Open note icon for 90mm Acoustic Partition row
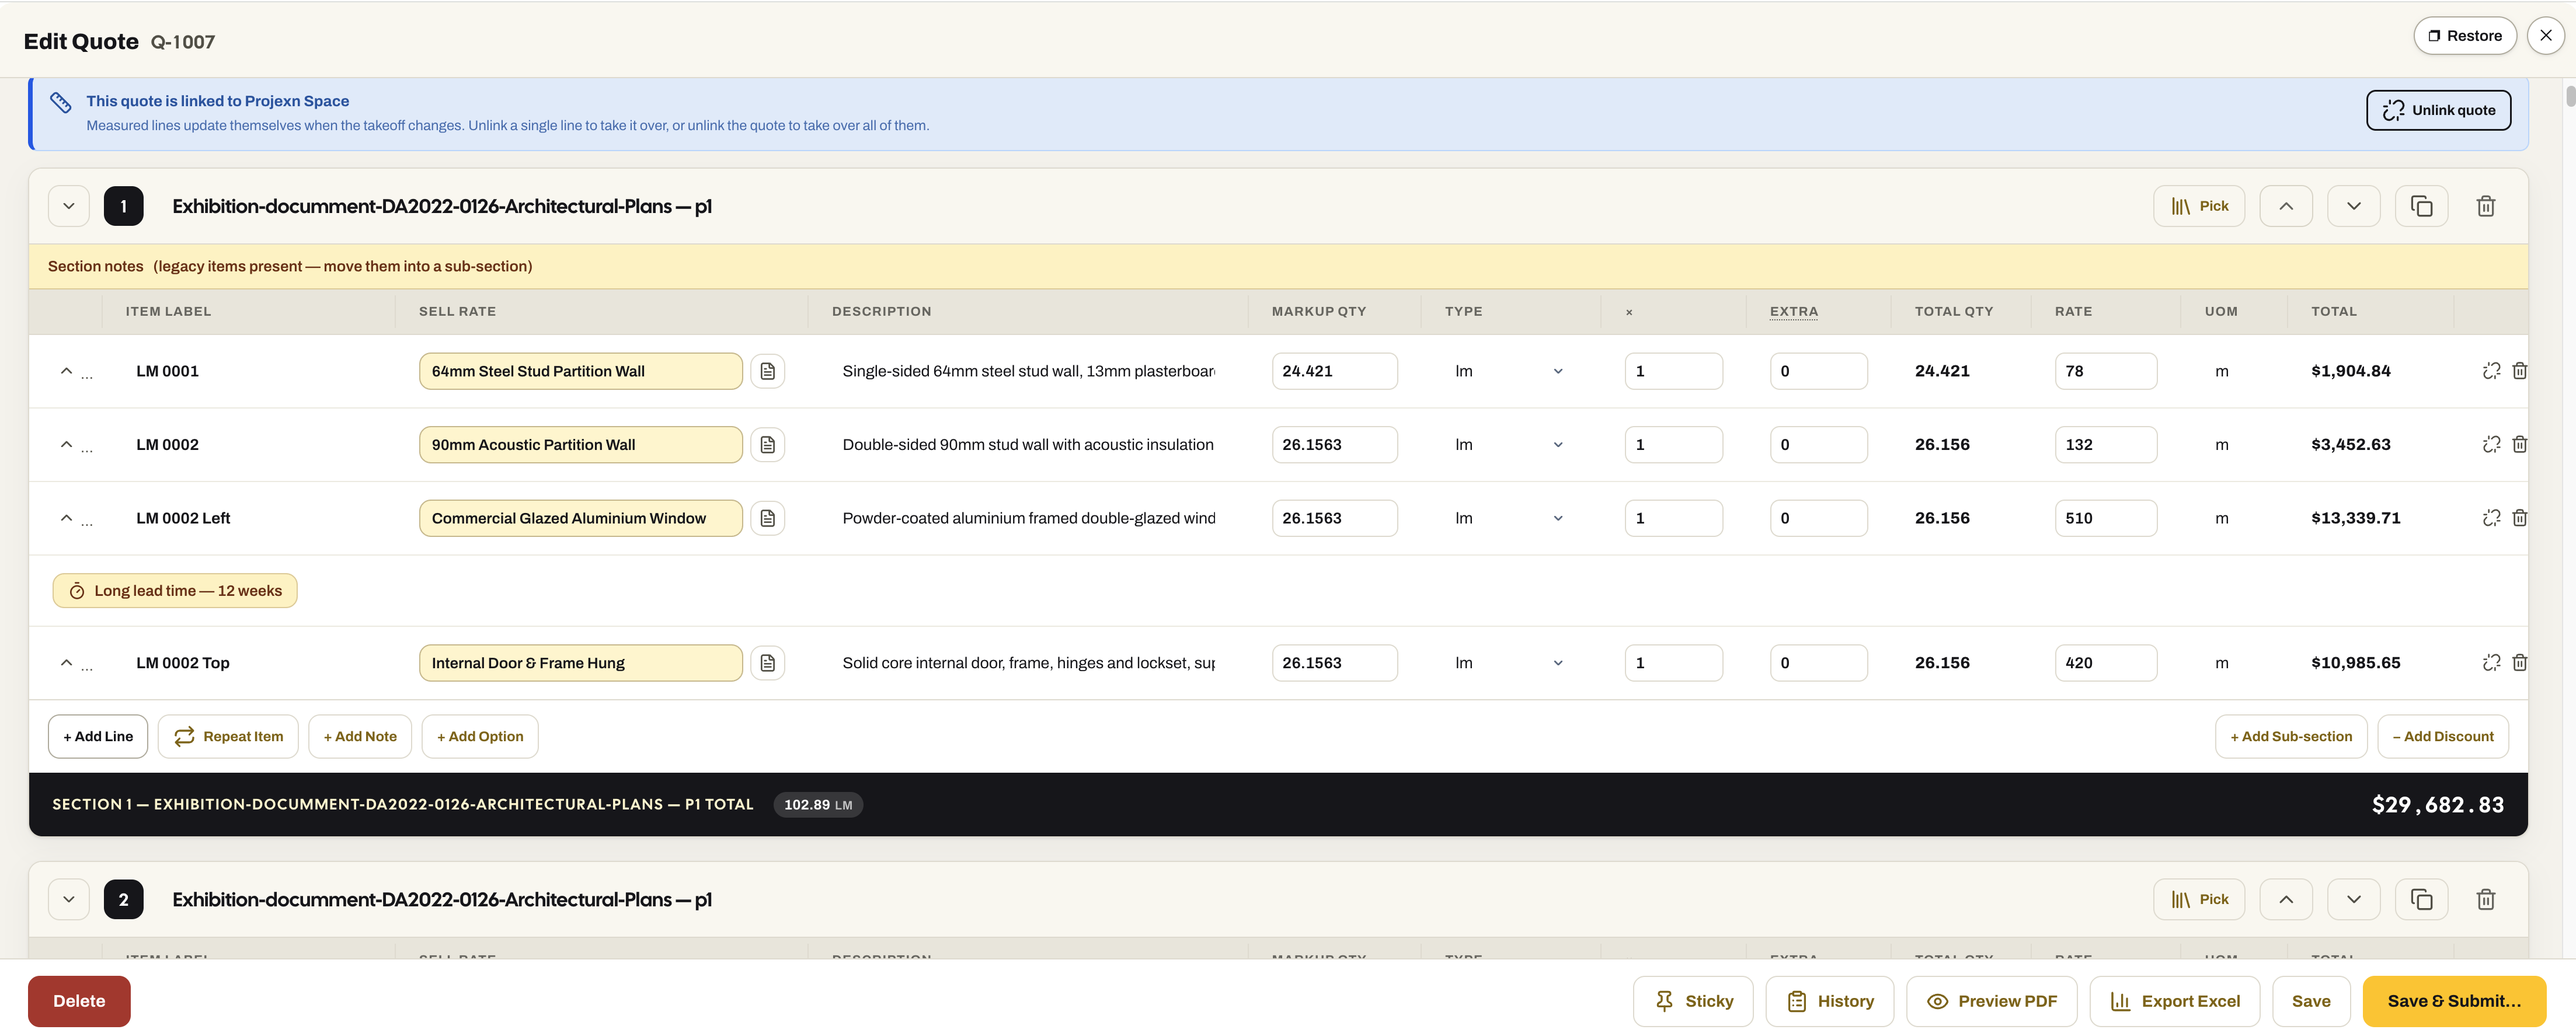The image size is (2576, 1033). coord(767,444)
